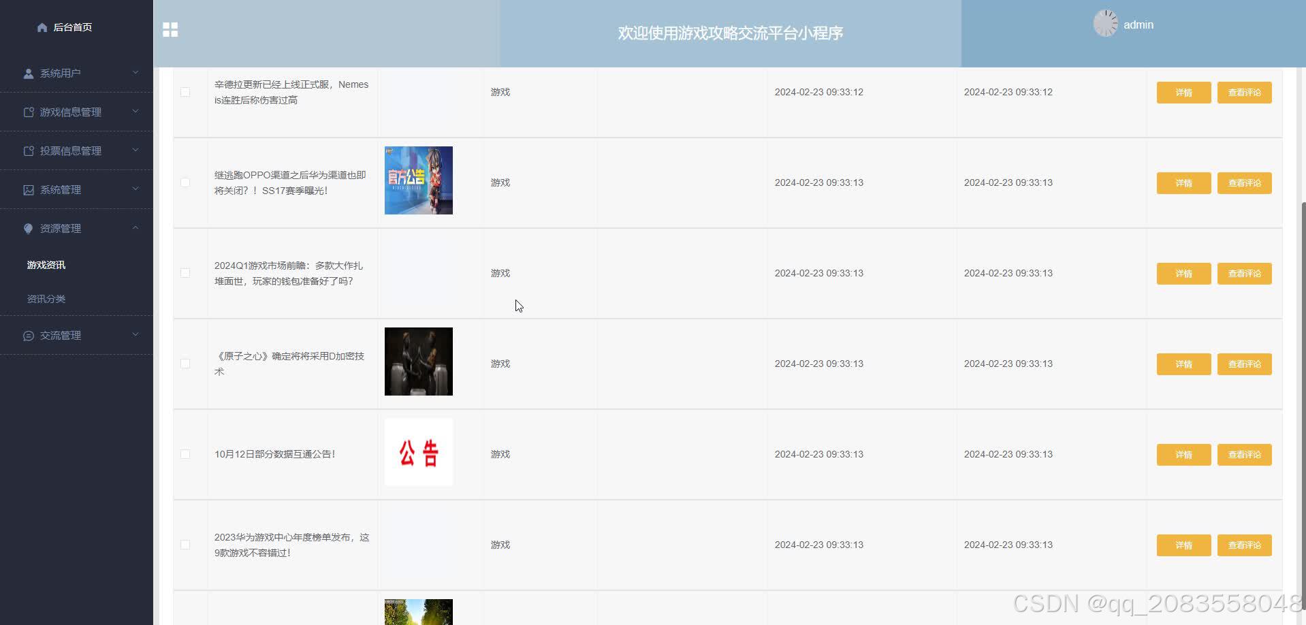Click 详情 for 继逃跑OPPO渠道 row
This screenshot has height=625, width=1306.
tap(1183, 183)
